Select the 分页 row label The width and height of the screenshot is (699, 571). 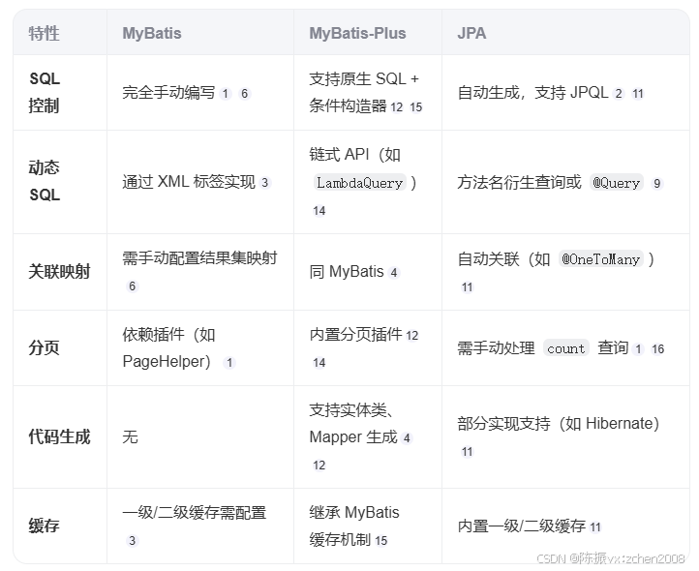[44, 347]
